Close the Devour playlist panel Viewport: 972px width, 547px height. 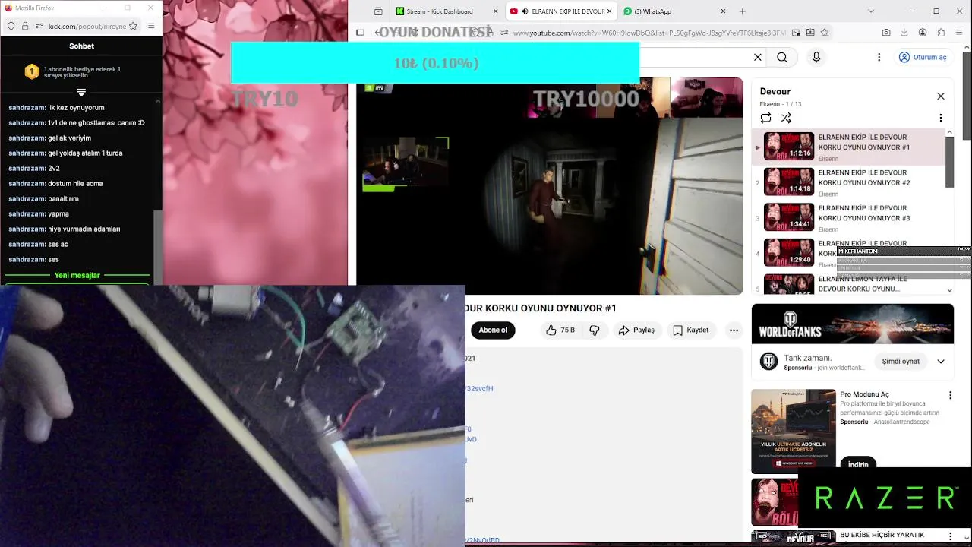941,96
